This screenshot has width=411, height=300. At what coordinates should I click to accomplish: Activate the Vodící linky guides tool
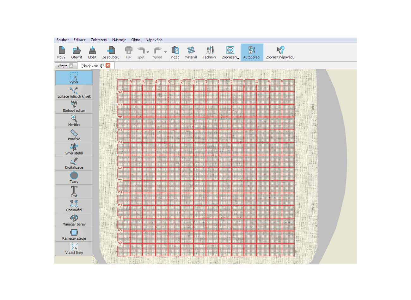[x=74, y=249]
